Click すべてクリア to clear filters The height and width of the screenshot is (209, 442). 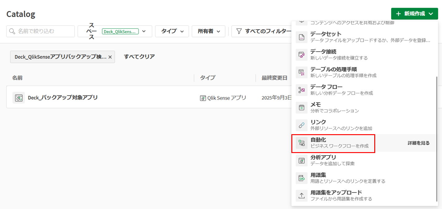[x=139, y=57]
